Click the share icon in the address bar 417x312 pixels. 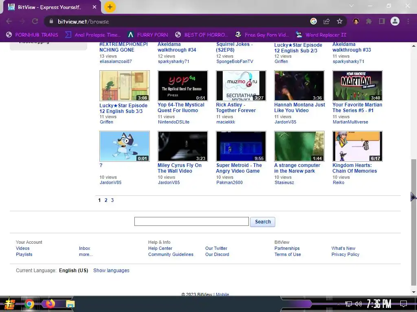327,21
